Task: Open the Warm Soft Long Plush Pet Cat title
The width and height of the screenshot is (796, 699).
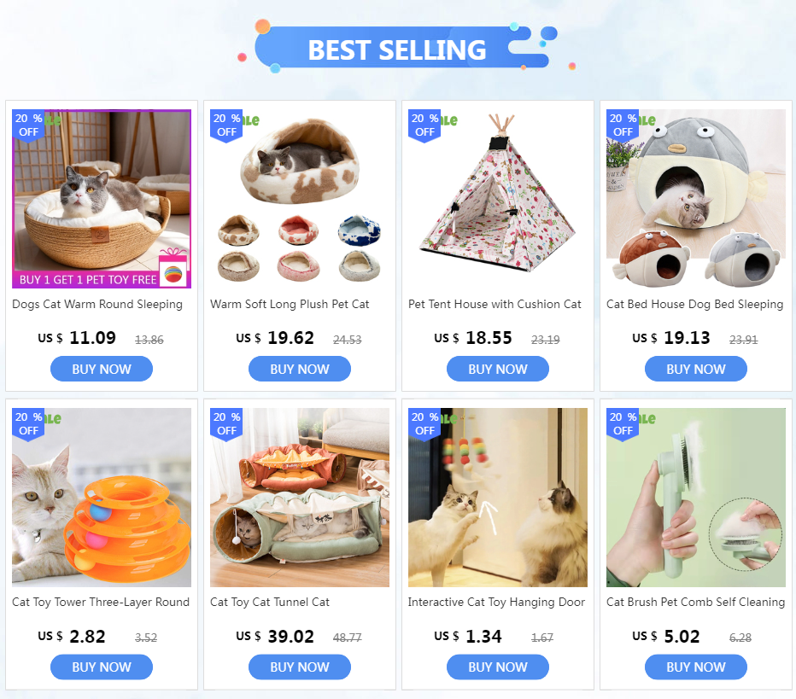Action: (290, 305)
